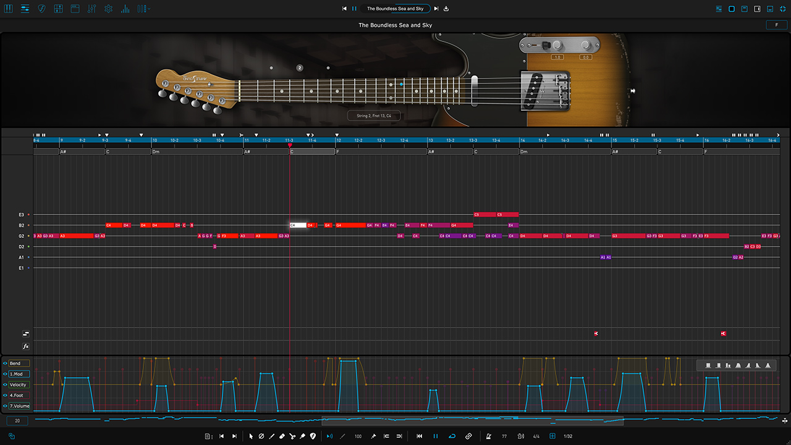Viewport: 791px width, 445px height.
Task: Select the scissors split tool
Action: point(292,436)
